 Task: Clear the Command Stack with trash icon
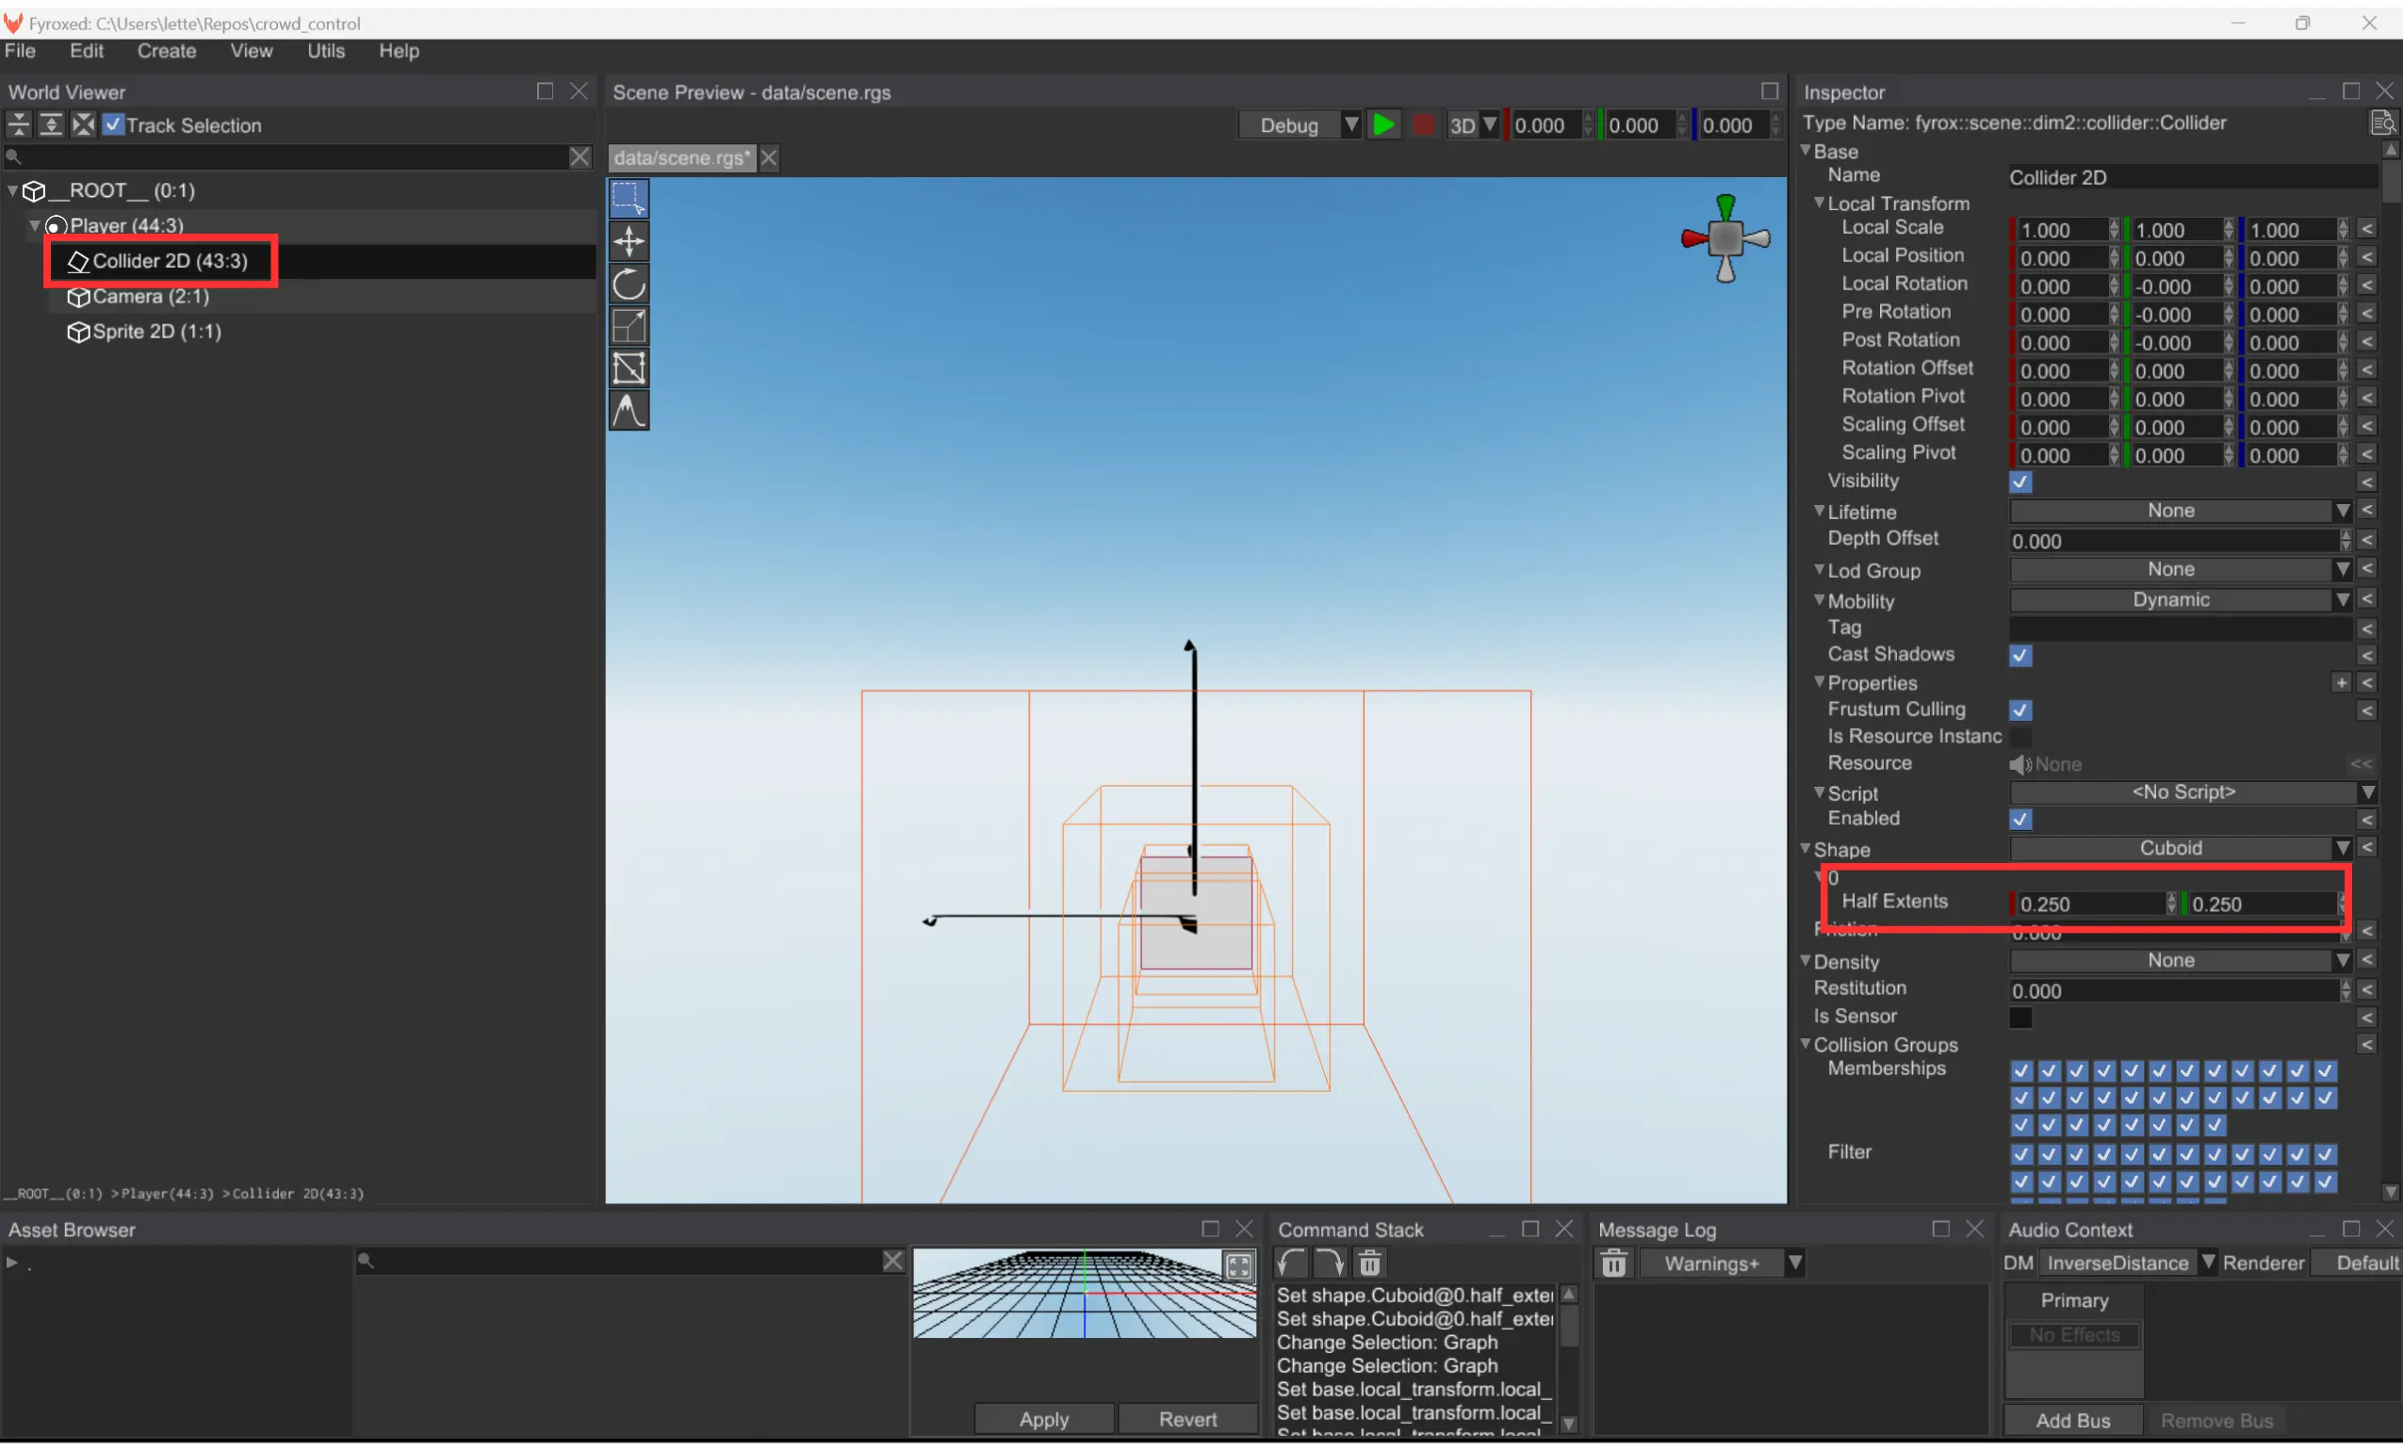(x=1369, y=1264)
